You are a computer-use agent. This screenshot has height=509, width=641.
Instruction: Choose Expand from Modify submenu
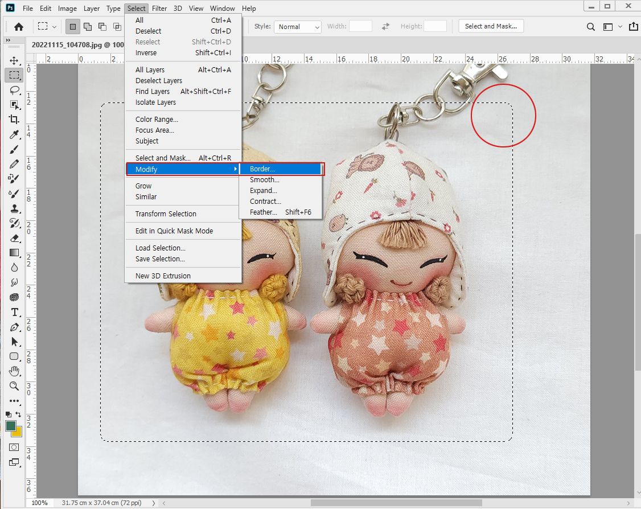[x=281, y=191]
